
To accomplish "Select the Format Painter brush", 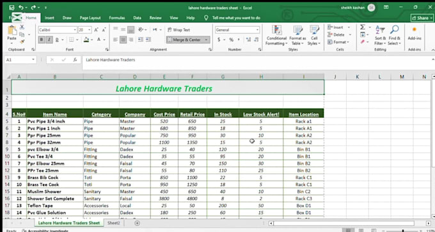I will coord(22,42).
